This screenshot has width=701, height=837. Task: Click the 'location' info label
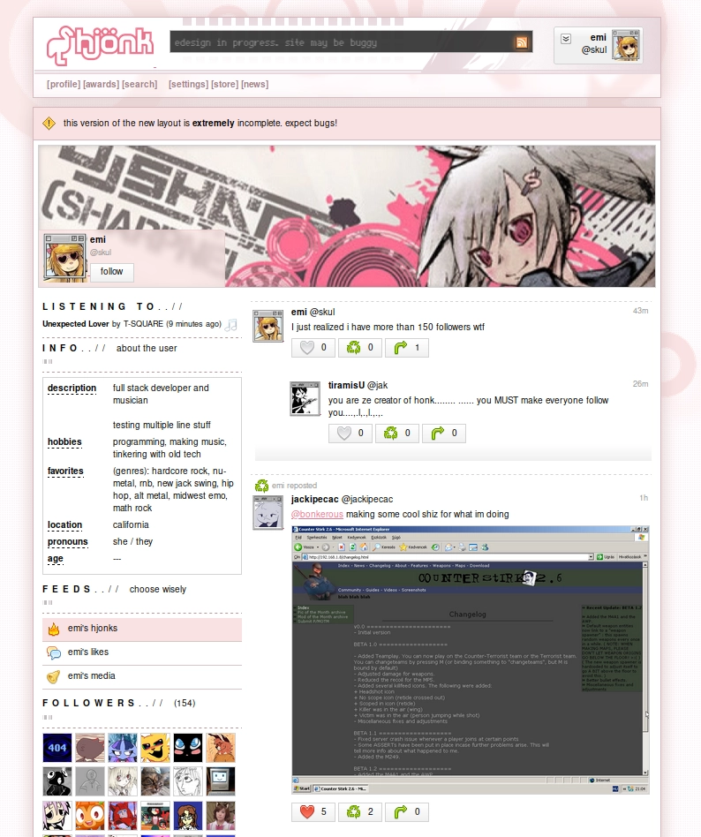[64, 524]
